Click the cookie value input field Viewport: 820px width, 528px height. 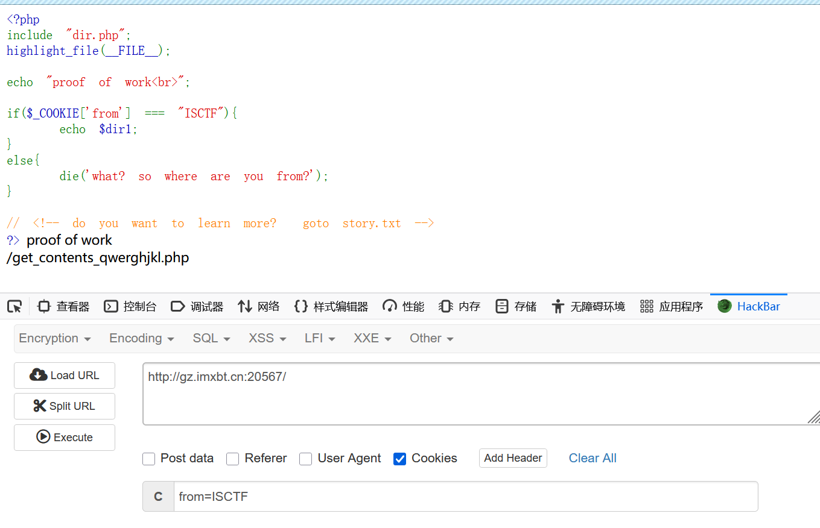pyautogui.click(x=465, y=497)
